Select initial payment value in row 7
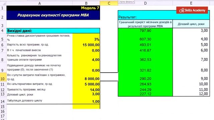 point(86,50)
